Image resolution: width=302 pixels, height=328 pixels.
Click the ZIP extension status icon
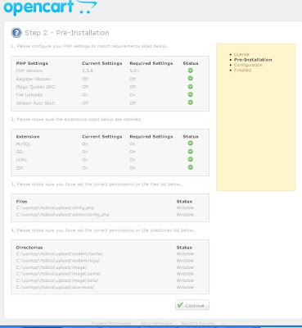pos(191,167)
